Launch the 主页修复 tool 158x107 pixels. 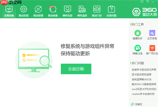point(152,35)
